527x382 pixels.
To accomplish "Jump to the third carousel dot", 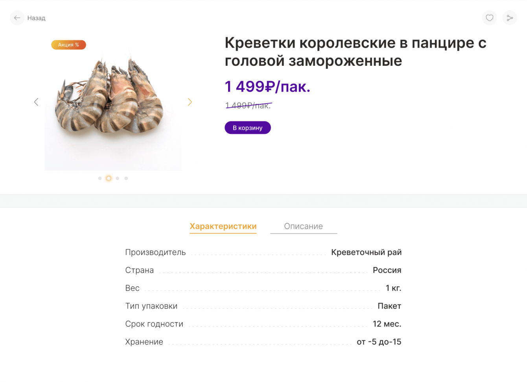I will [118, 178].
